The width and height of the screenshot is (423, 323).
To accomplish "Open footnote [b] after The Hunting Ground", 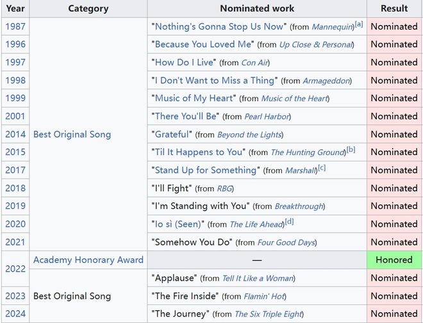I will click(x=351, y=149).
